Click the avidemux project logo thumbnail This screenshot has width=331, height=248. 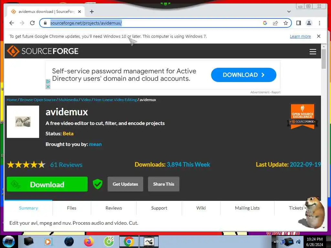click(23, 122)
